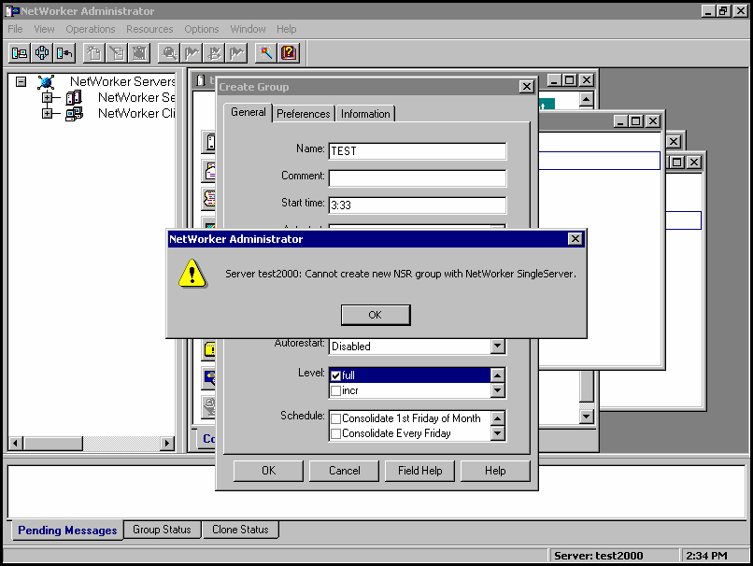
Task: Click the server tower icon in tree
Action: click(74, 98)
